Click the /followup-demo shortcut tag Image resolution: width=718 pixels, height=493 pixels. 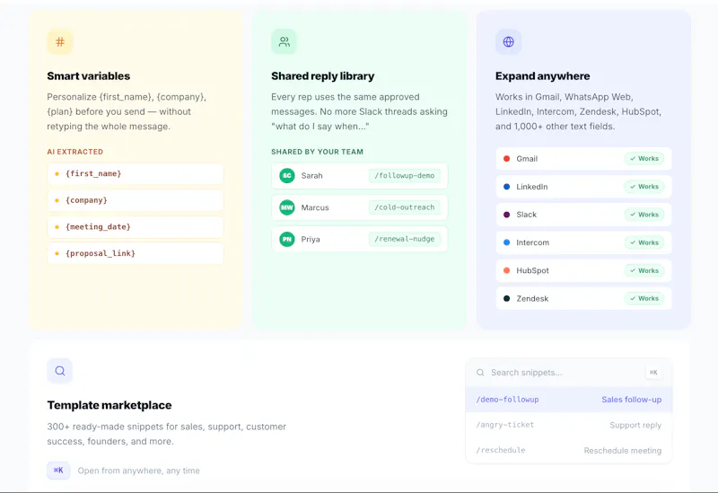click(x=405, y=175)
